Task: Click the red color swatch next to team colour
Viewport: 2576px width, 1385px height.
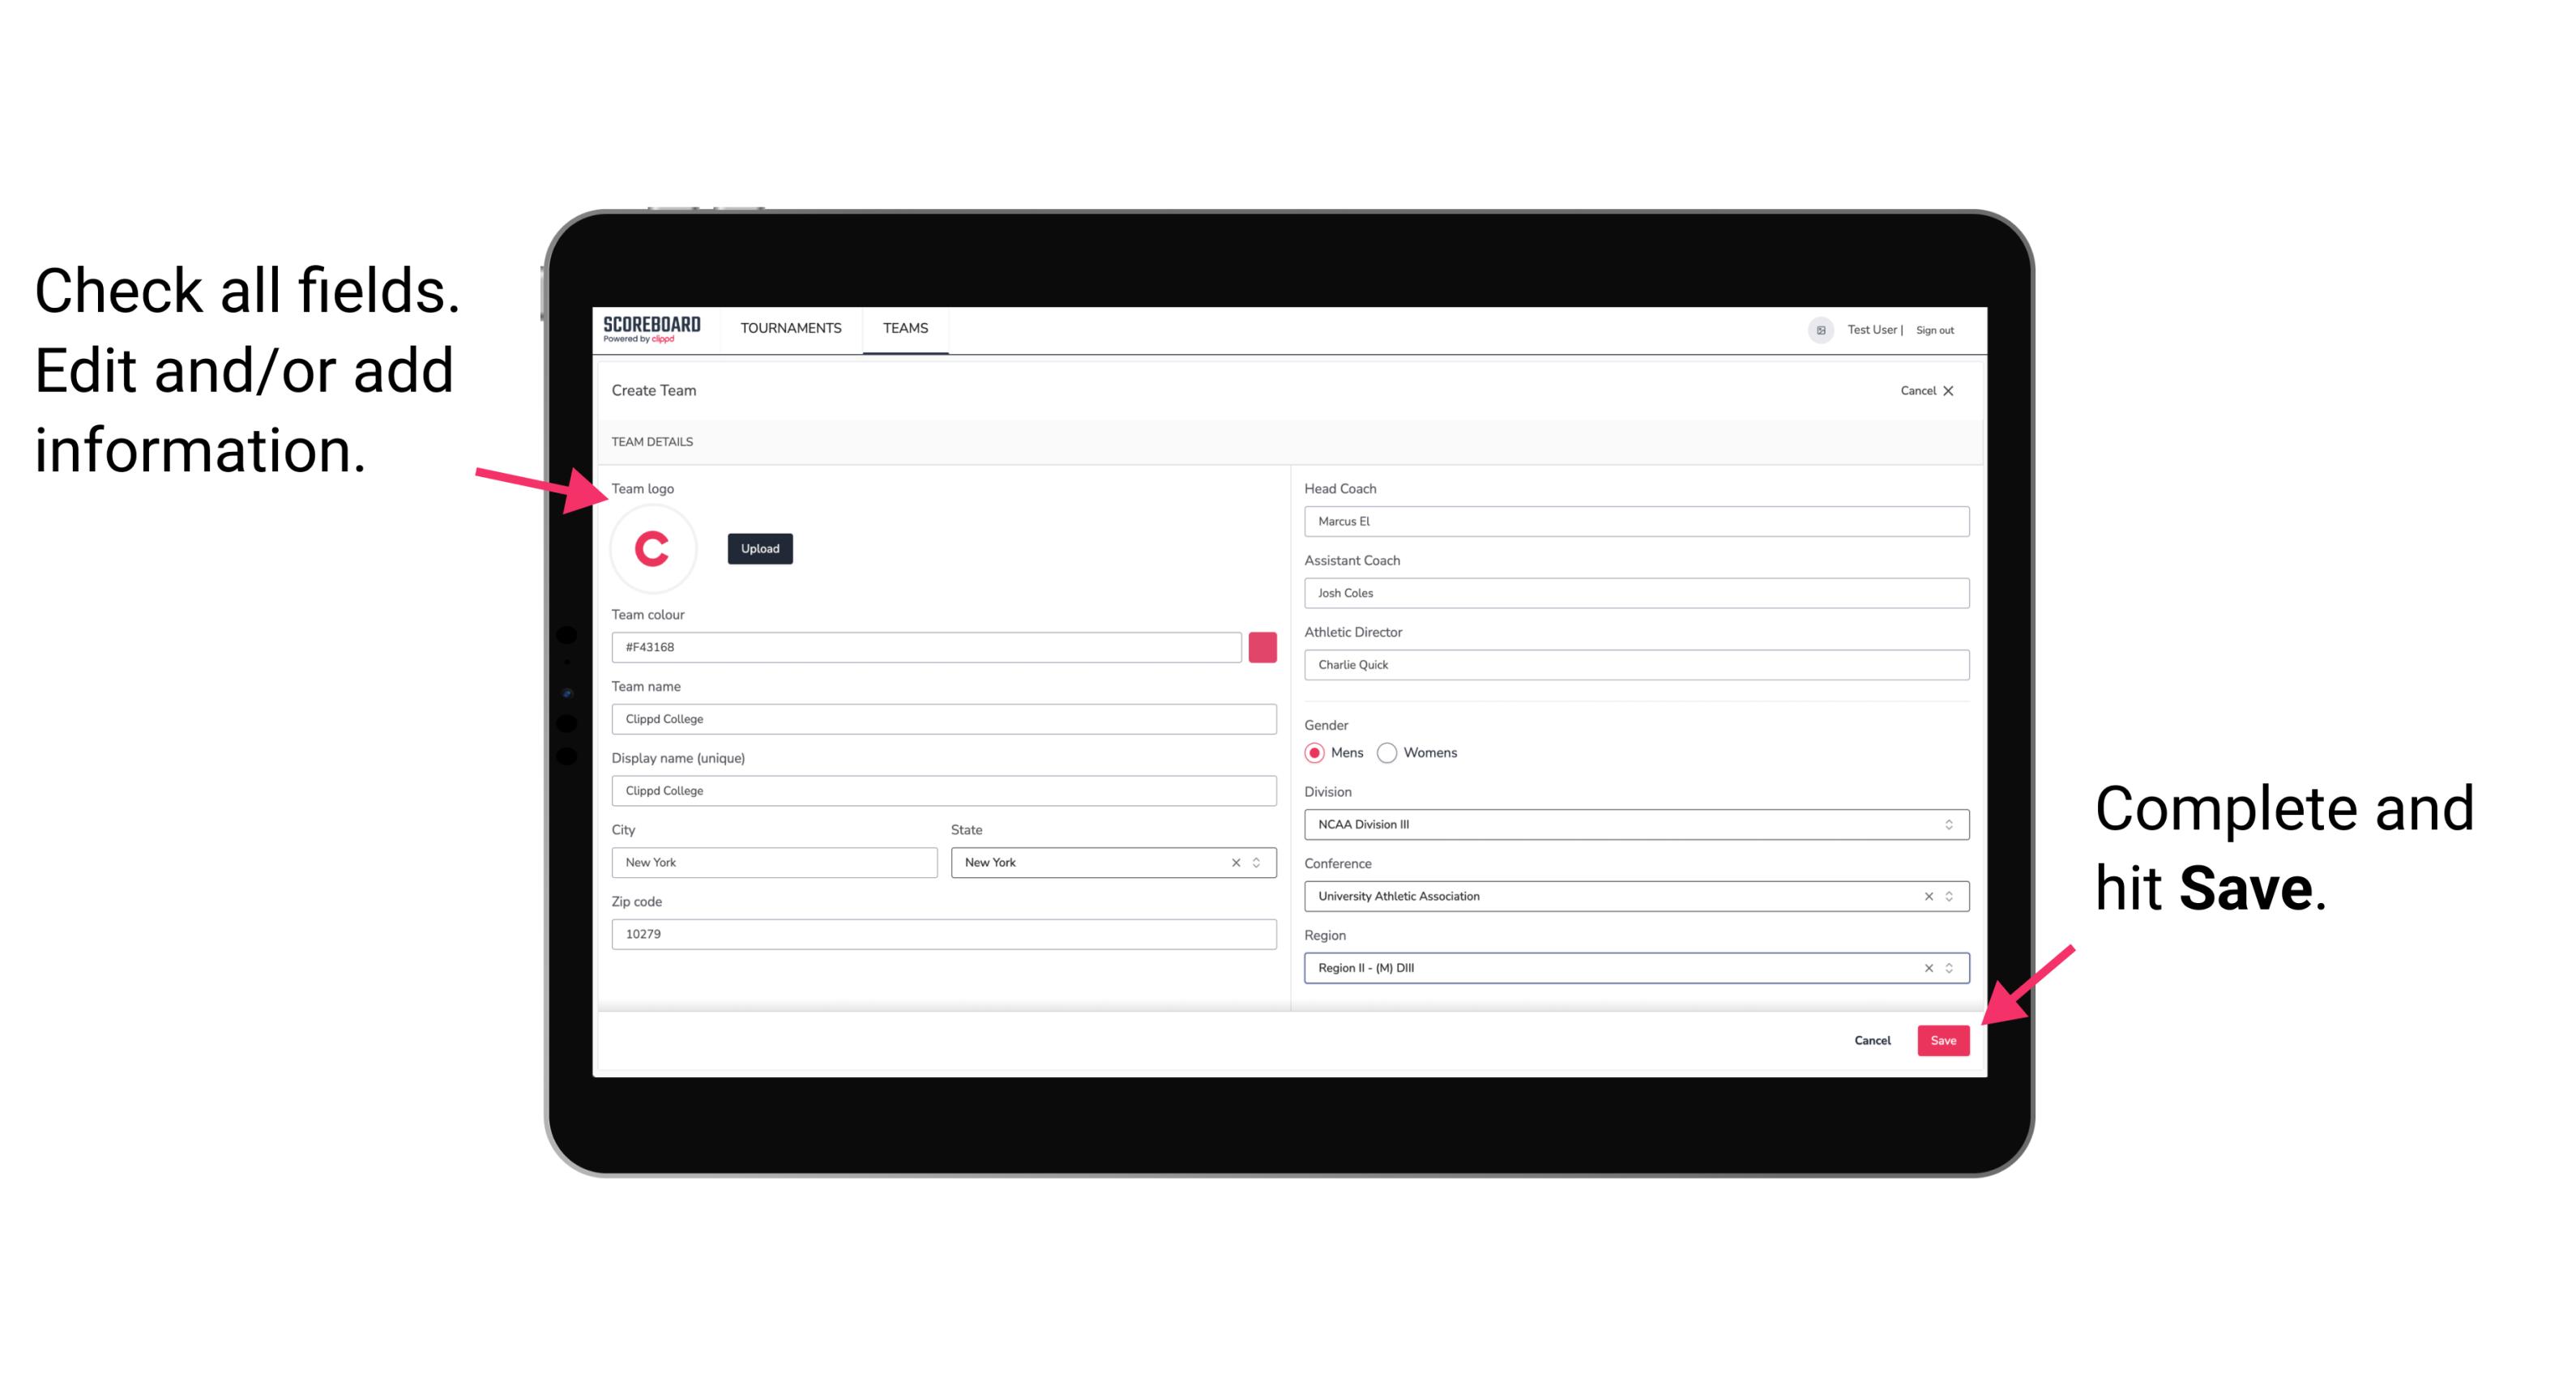Action: [1264, 646]
